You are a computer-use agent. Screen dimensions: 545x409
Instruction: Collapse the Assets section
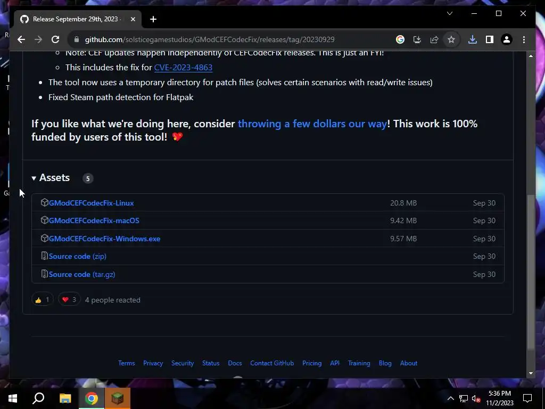(x=51, y=178)
